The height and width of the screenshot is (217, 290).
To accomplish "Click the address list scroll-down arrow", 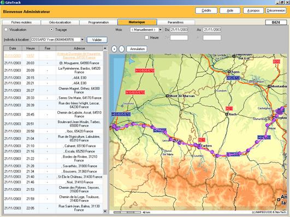I will (105, 211).
